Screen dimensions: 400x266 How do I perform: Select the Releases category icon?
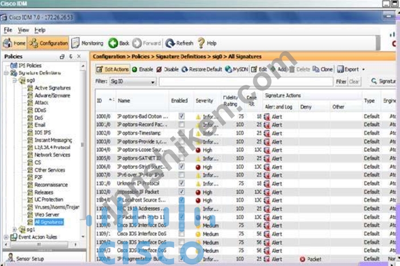click(x=30, y=192)
